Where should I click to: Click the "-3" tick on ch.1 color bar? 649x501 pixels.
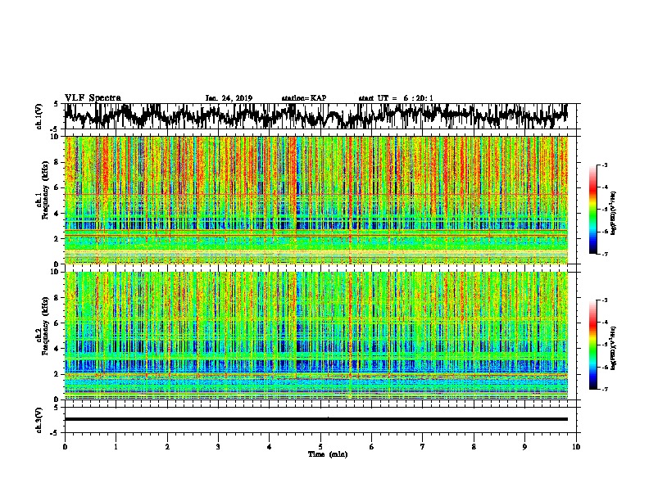605,165
